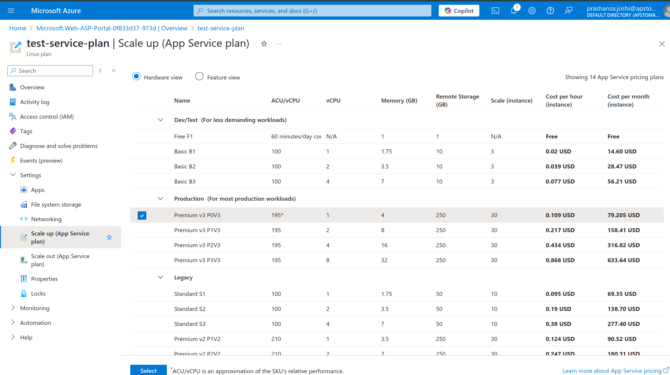This screenshot has width=670, height=375.
Task: Collapse the Production pricing group
Action: (x=160, y=198)
